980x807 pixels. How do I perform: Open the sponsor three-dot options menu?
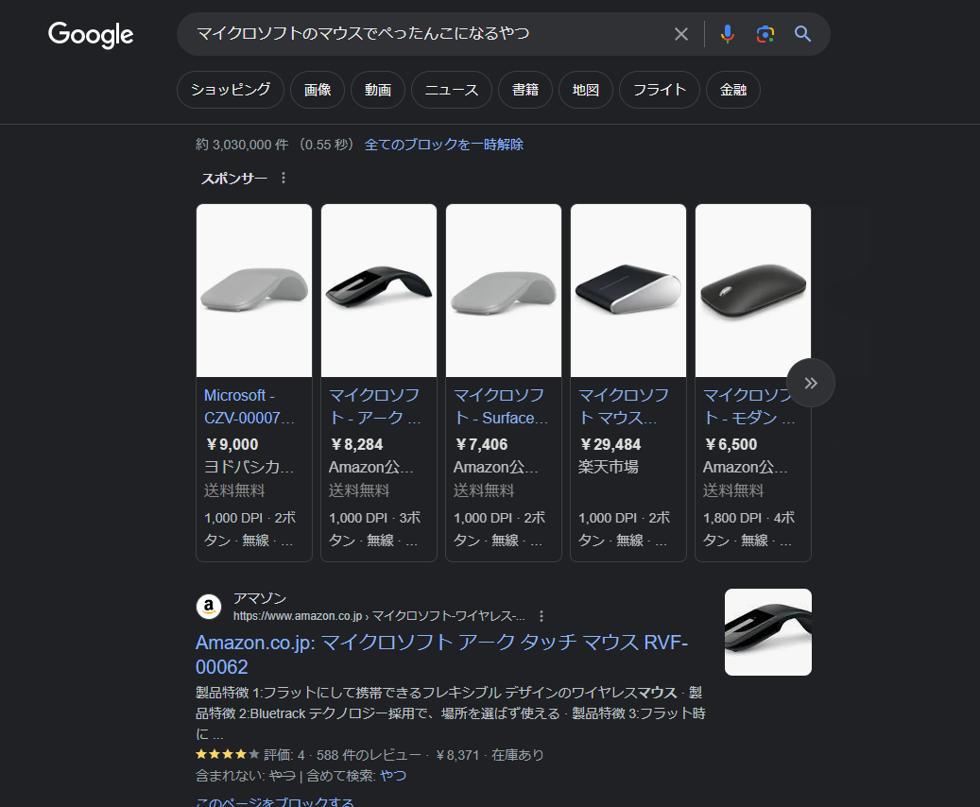coord(284,179)
